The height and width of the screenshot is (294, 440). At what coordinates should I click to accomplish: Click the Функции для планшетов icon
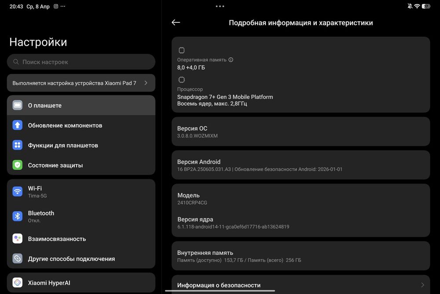pyautogui.click(x=18, y=145)
